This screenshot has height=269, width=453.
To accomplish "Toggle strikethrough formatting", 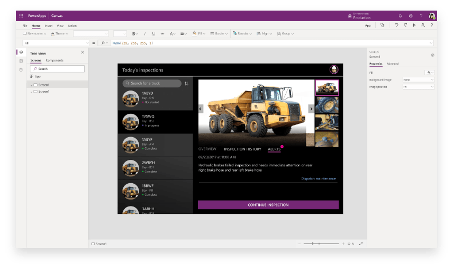I will pyautogui.click(x=162, y=34).
